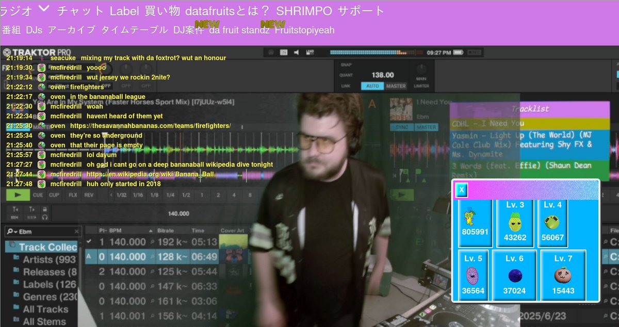Open the アーカイブ archive link

click(71, 30)
